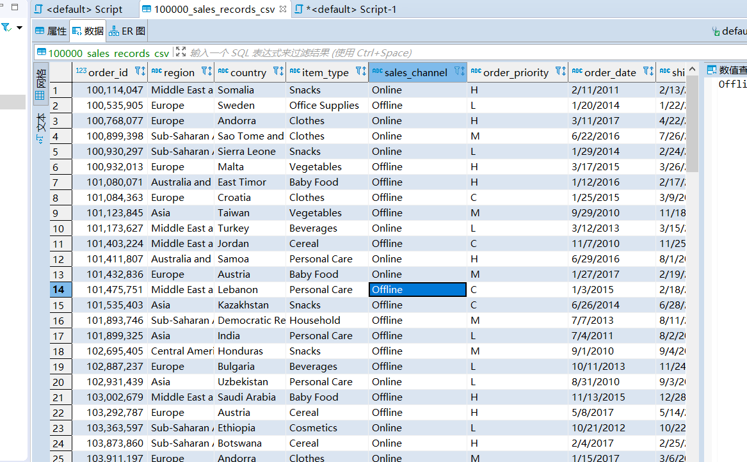Click the order_date column filter/sort icon
This screenshot has height=462, width=747.
(x=648, y=72)
